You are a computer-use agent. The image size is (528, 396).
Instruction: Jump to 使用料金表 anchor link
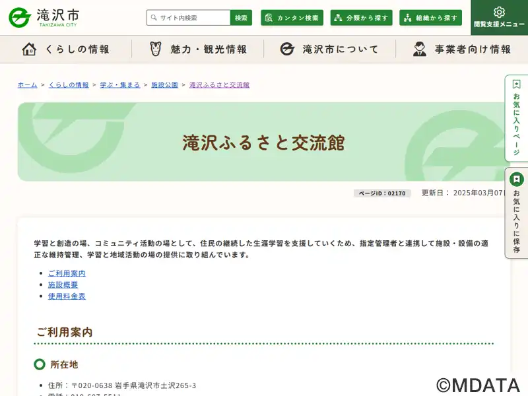coord(67,296)
